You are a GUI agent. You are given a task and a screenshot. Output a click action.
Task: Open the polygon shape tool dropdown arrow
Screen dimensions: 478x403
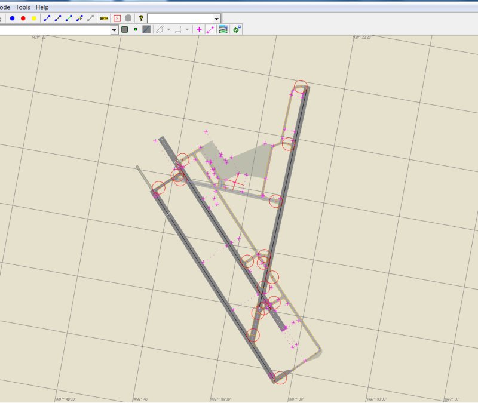pos(169,29)
